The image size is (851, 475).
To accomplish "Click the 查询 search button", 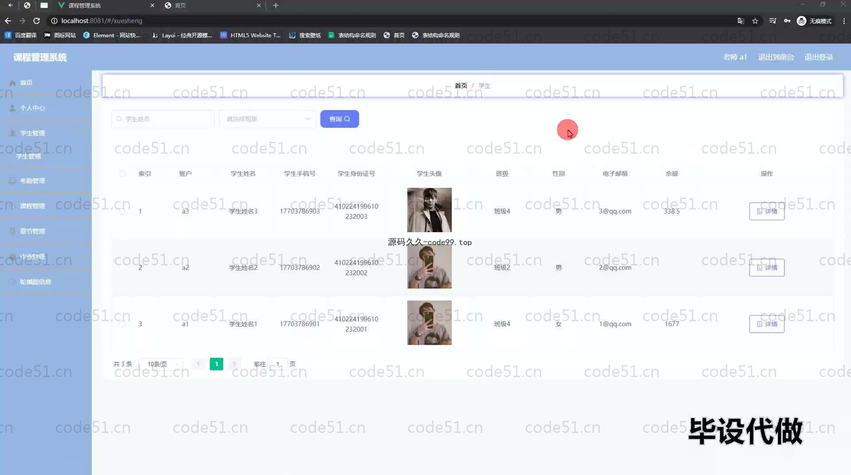I will coord(340,119).
